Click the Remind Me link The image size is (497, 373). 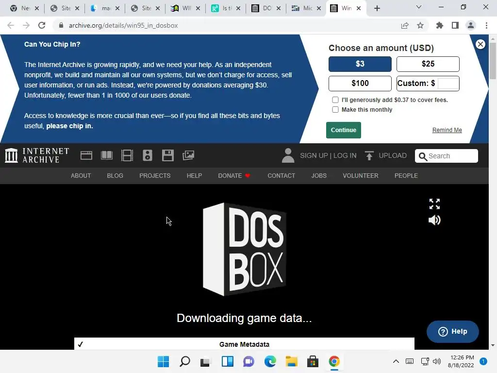click(x=447, y=130)
